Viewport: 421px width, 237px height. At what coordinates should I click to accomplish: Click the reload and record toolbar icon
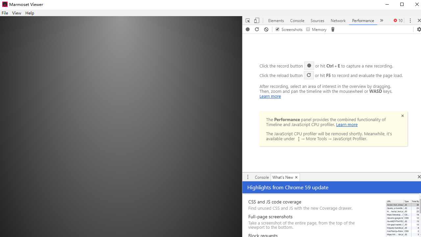pos(257,29)
